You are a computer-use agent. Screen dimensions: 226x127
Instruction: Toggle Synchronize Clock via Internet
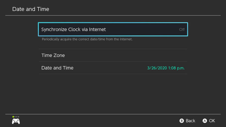click(x=113, y=29)
